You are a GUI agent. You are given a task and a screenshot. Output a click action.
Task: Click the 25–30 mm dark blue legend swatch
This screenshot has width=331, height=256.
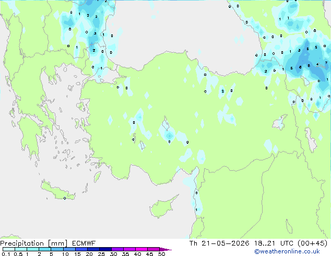[105, 249]
